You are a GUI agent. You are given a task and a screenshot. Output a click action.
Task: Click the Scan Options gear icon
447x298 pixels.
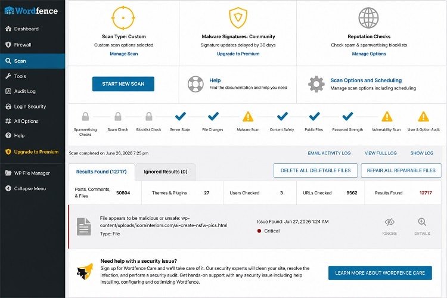point(316,84)
